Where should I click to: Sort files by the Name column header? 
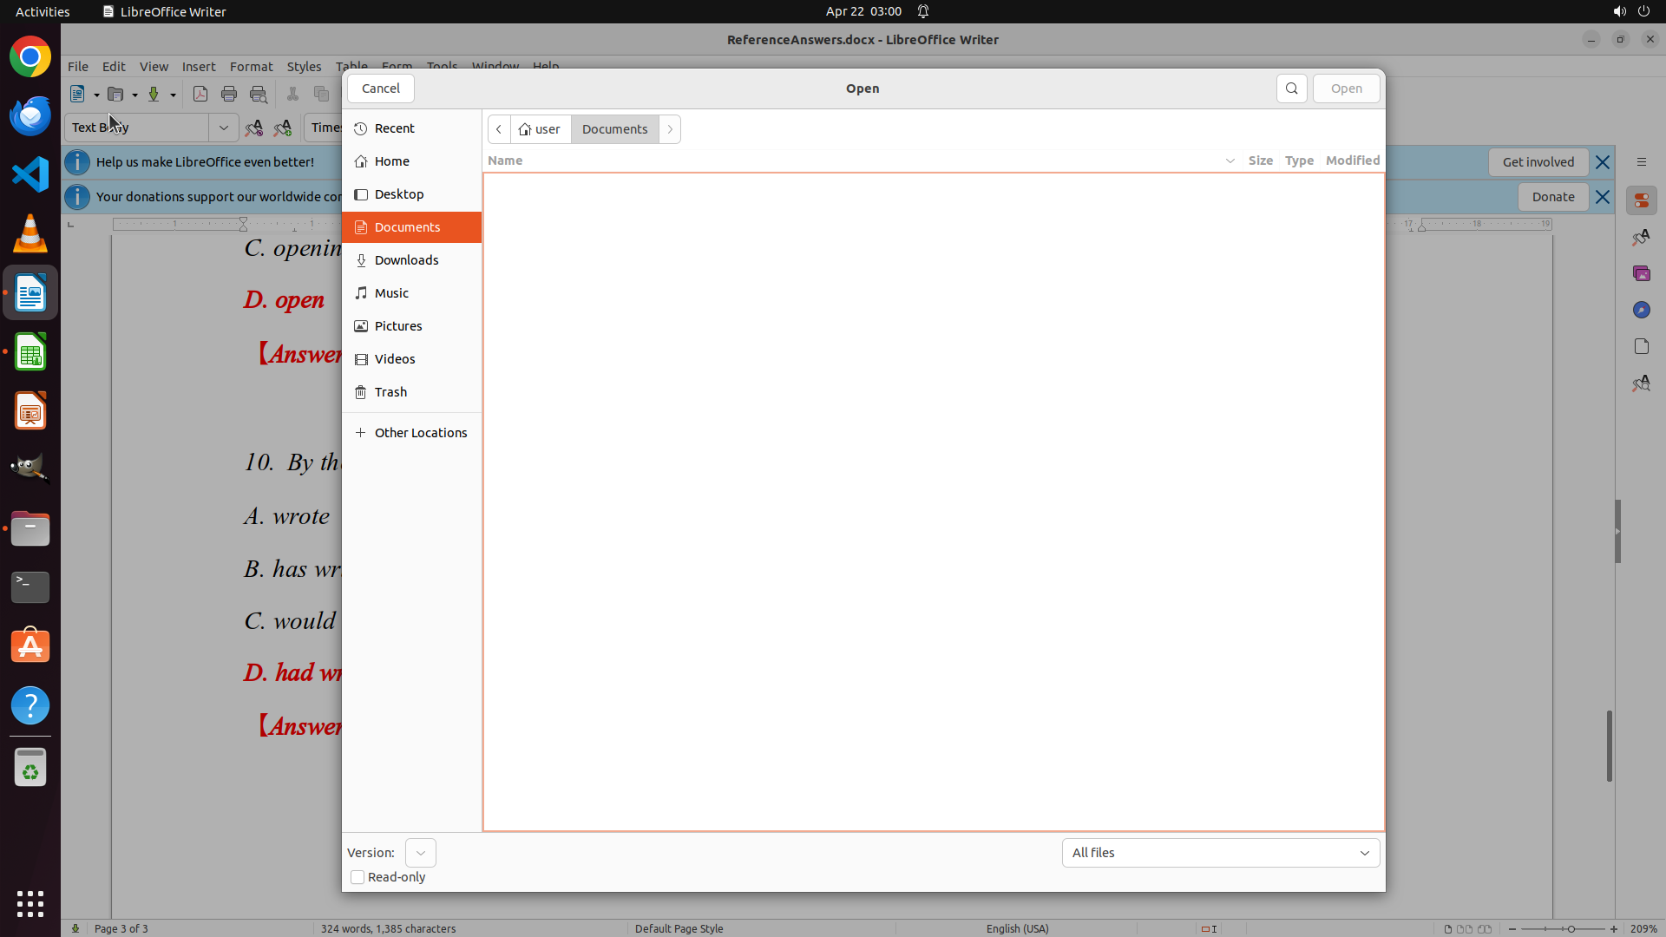click(x=505, y=161)
